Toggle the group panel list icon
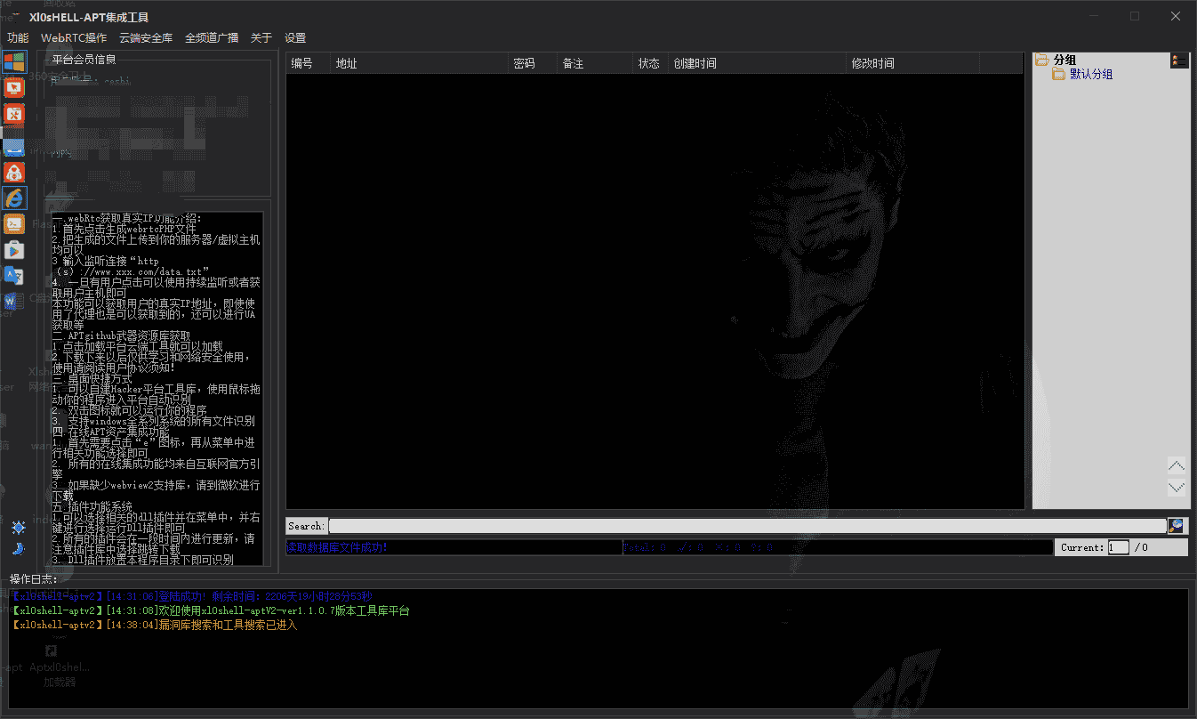1197x719 pixels. pos(1179,61)
